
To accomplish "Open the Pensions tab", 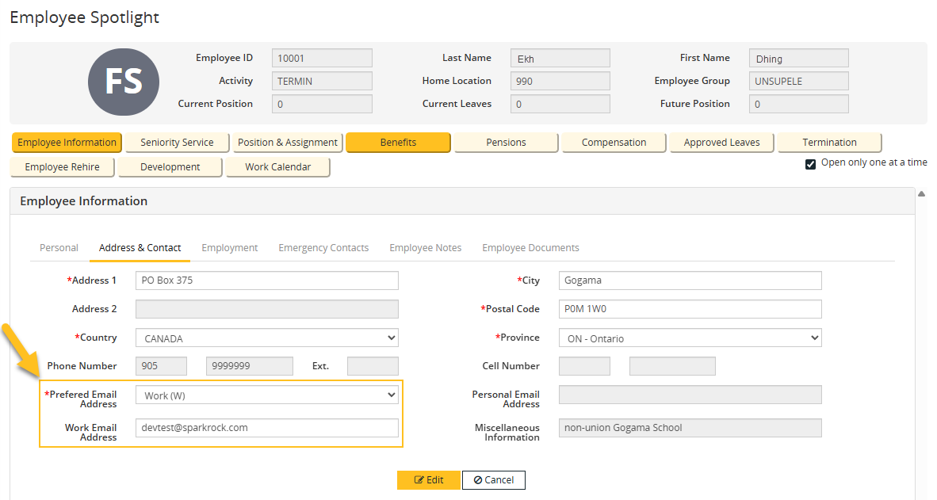I will (506, 143).
